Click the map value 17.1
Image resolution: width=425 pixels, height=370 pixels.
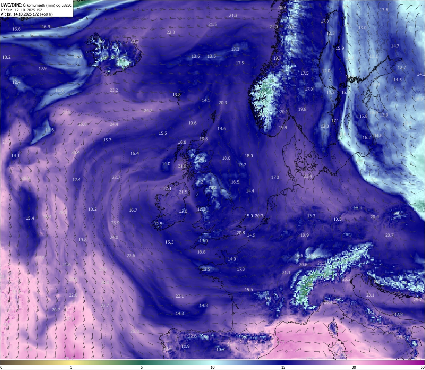click(335, 121)
